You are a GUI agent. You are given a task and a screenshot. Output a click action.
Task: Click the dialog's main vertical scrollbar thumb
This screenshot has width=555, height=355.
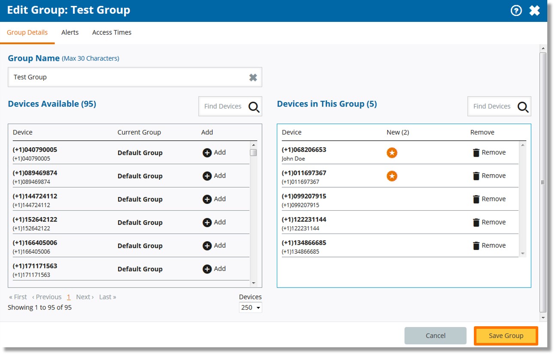(543, 182)
